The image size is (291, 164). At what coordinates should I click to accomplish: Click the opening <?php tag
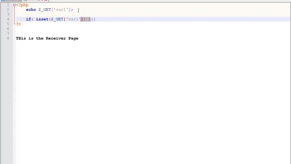point(22,5)
